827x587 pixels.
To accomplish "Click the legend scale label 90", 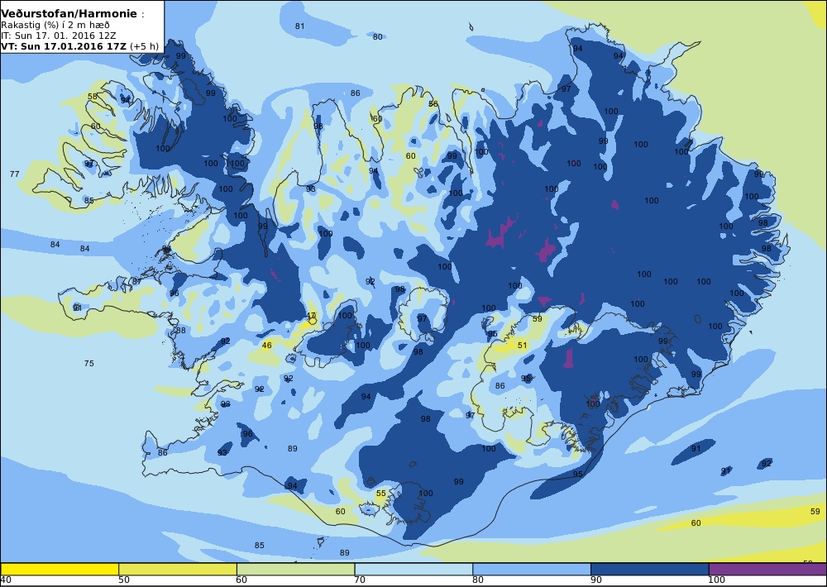I will coord(596,580).
